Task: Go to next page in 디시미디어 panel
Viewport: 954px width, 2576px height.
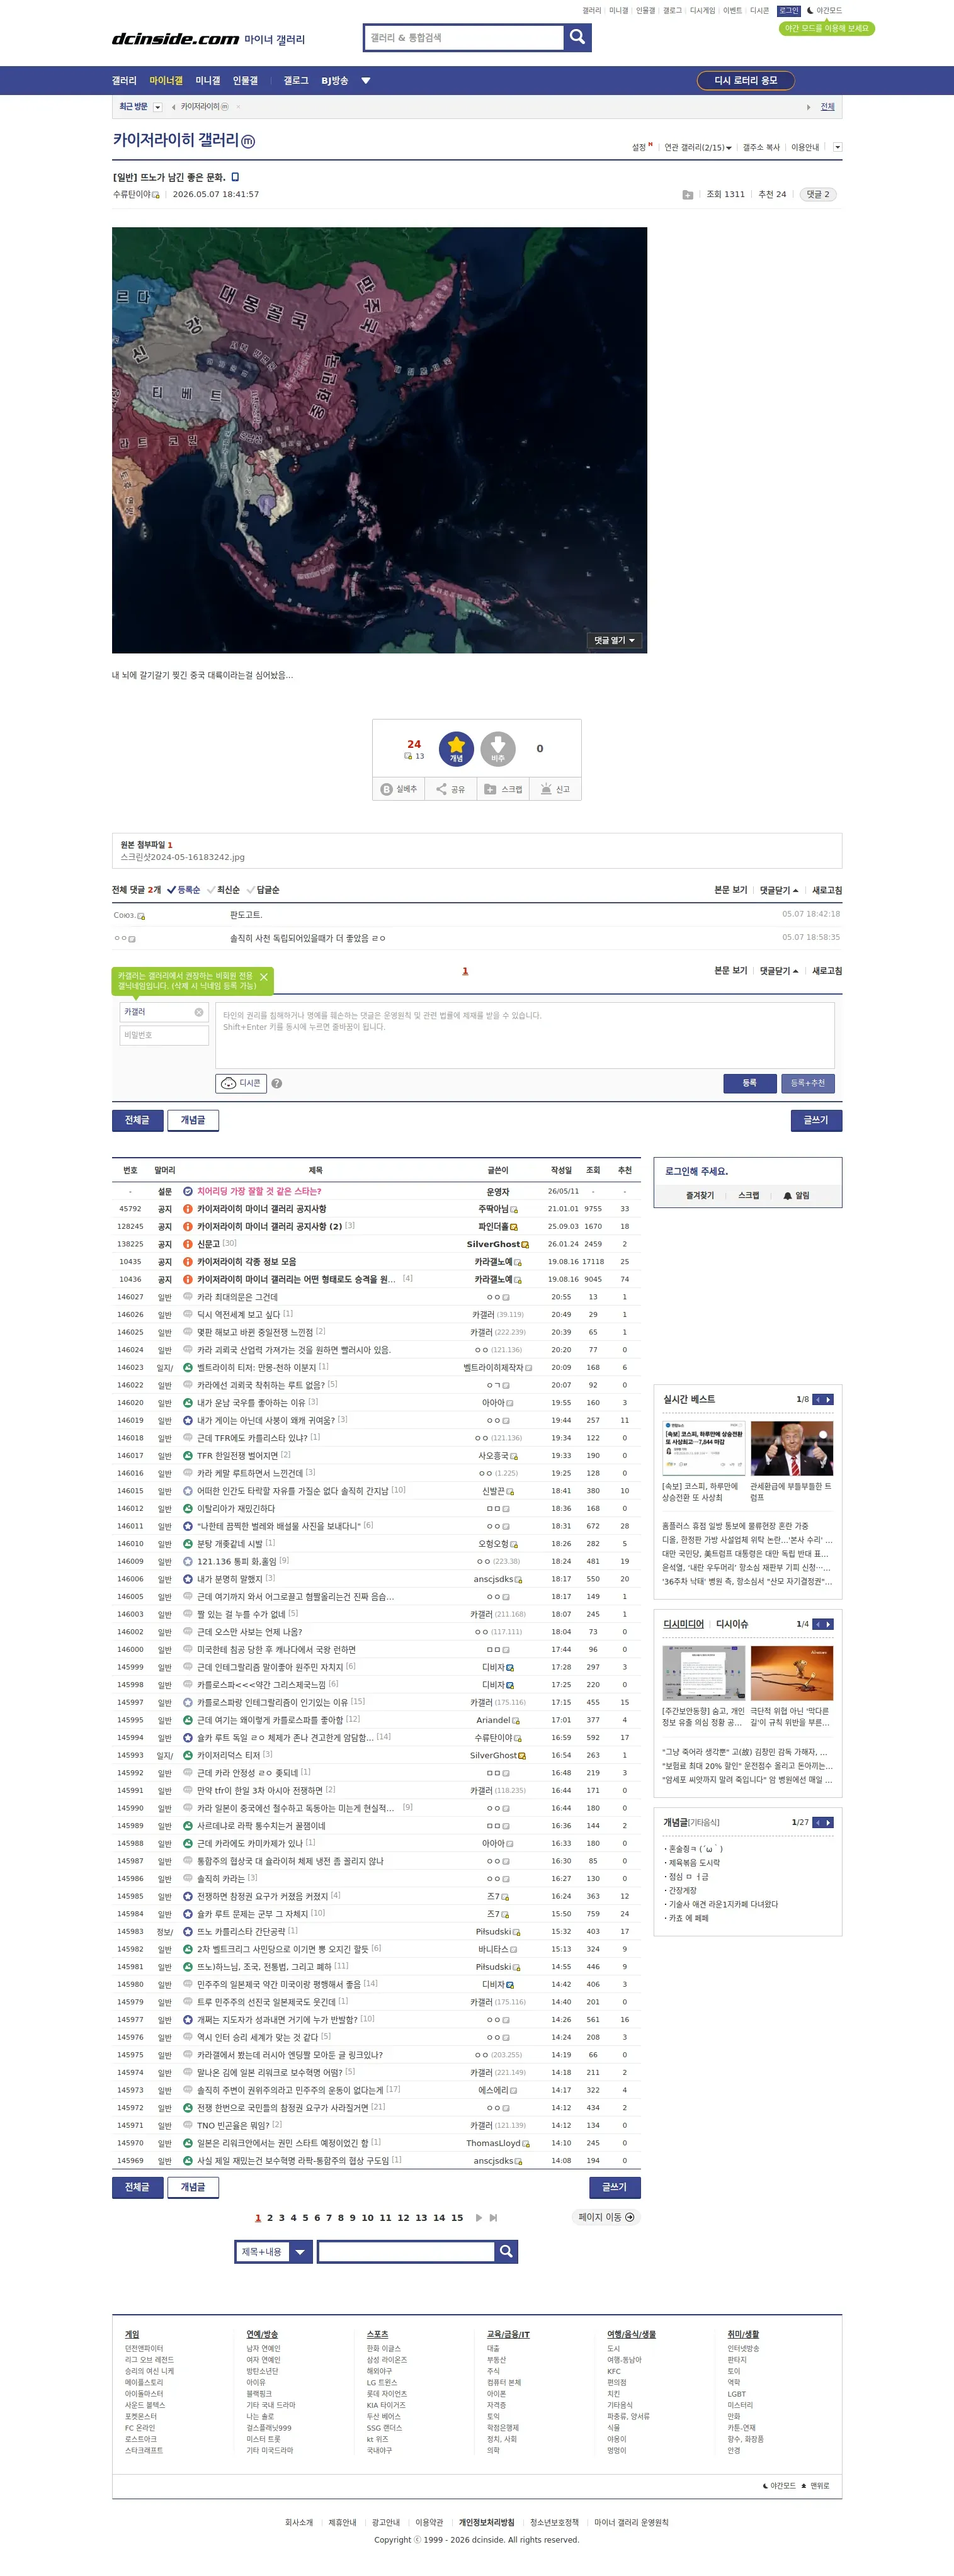Action: click(828, 1624)
